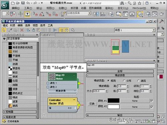
Task: Undo the last action with the undo arrow
Action: point(28,3)
